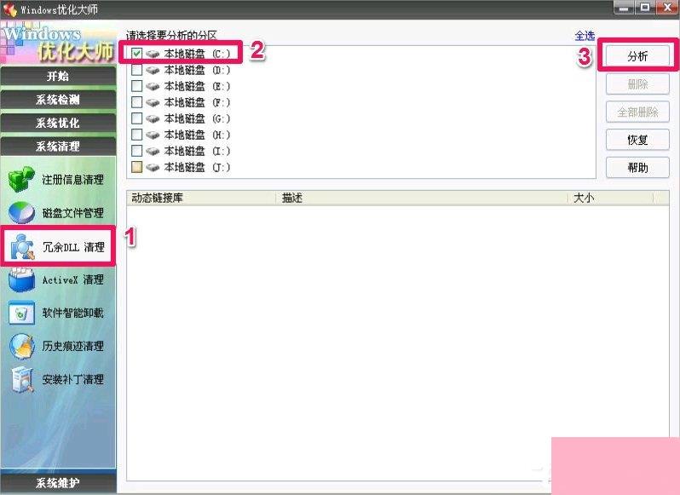Start analysis with the 分析 button
Image resolution: width=680 pixels, height=495 pixels.
coord(637,56)
